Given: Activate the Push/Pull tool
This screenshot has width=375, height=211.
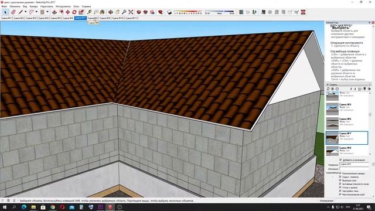Looking at the screenshot, I should coord(54,12).
